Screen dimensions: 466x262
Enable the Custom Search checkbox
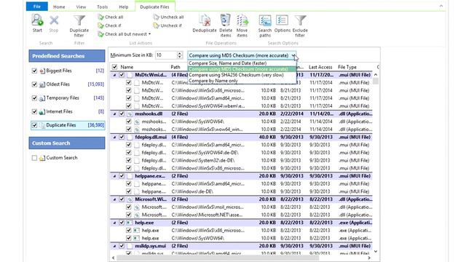34,158
